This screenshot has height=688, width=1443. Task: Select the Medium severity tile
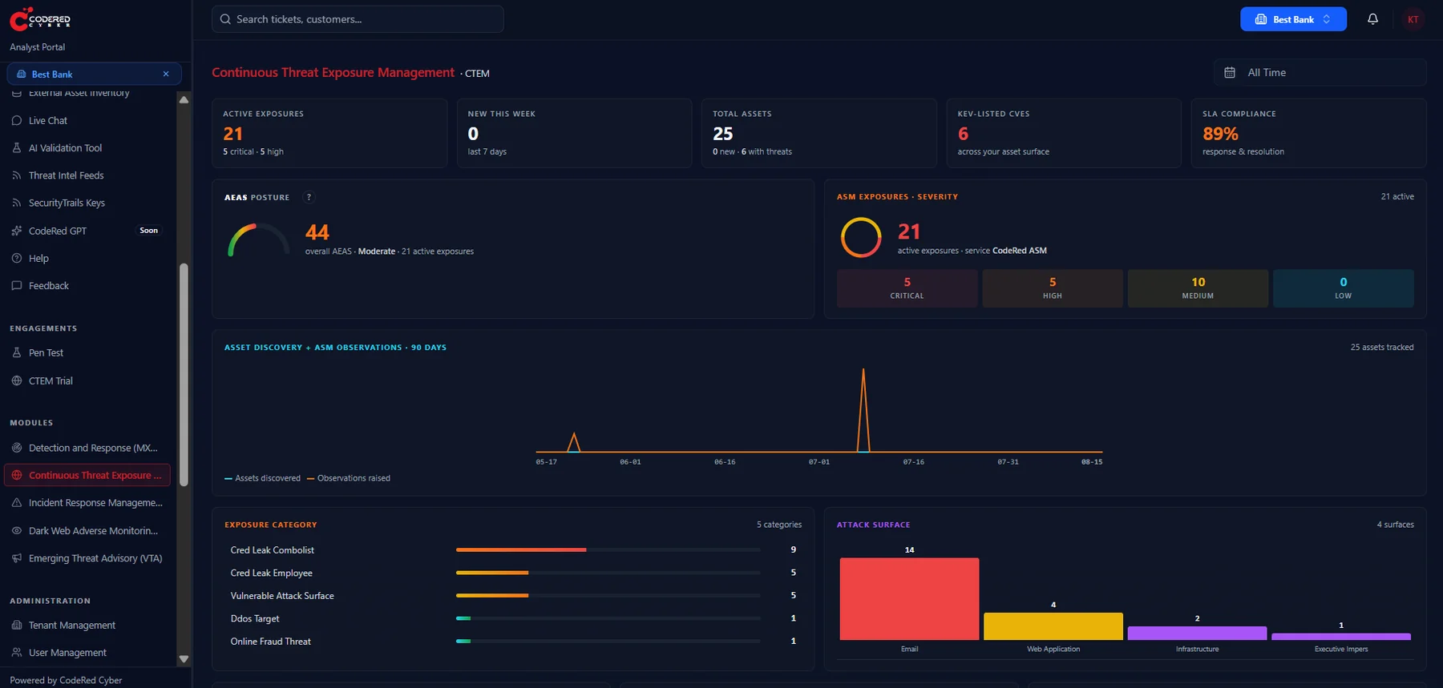tap(1198, 288)
